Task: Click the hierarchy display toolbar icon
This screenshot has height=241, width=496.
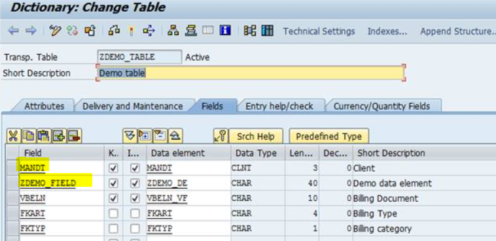Action: point(173,31)
